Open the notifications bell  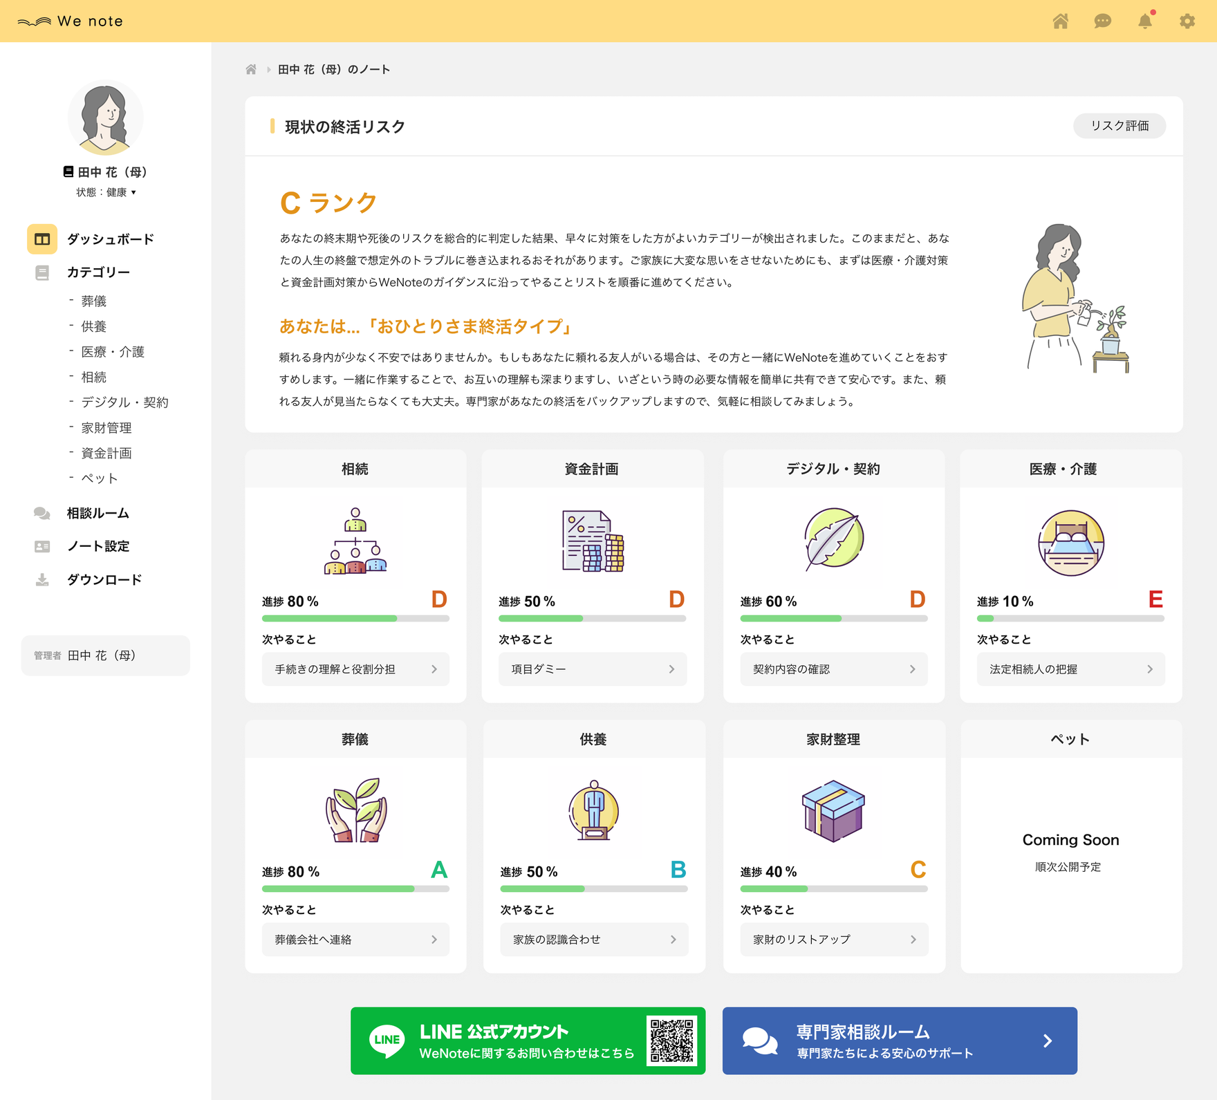pyautogui.click(x=1145, y=21)
